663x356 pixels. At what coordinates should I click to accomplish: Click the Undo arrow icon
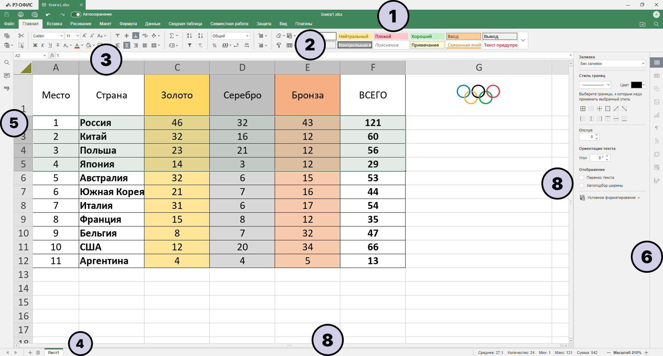point(48,15)
